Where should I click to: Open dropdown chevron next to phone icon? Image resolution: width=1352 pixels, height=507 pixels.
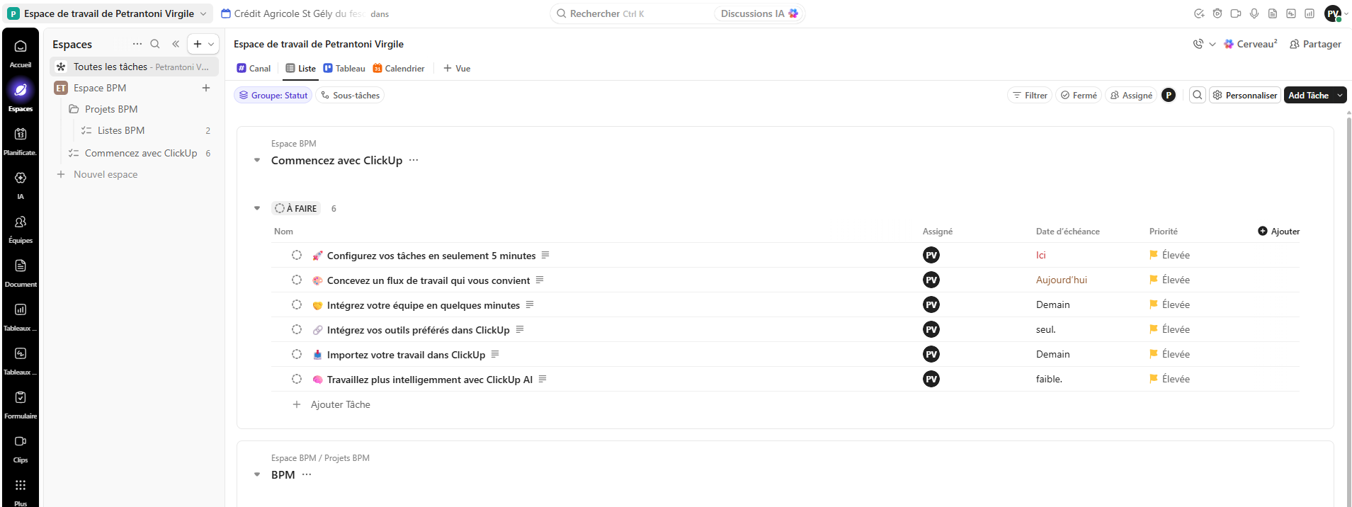1212,44
